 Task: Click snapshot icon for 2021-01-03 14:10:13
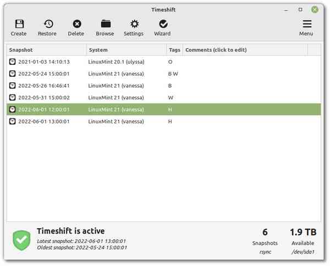(13, 62)
